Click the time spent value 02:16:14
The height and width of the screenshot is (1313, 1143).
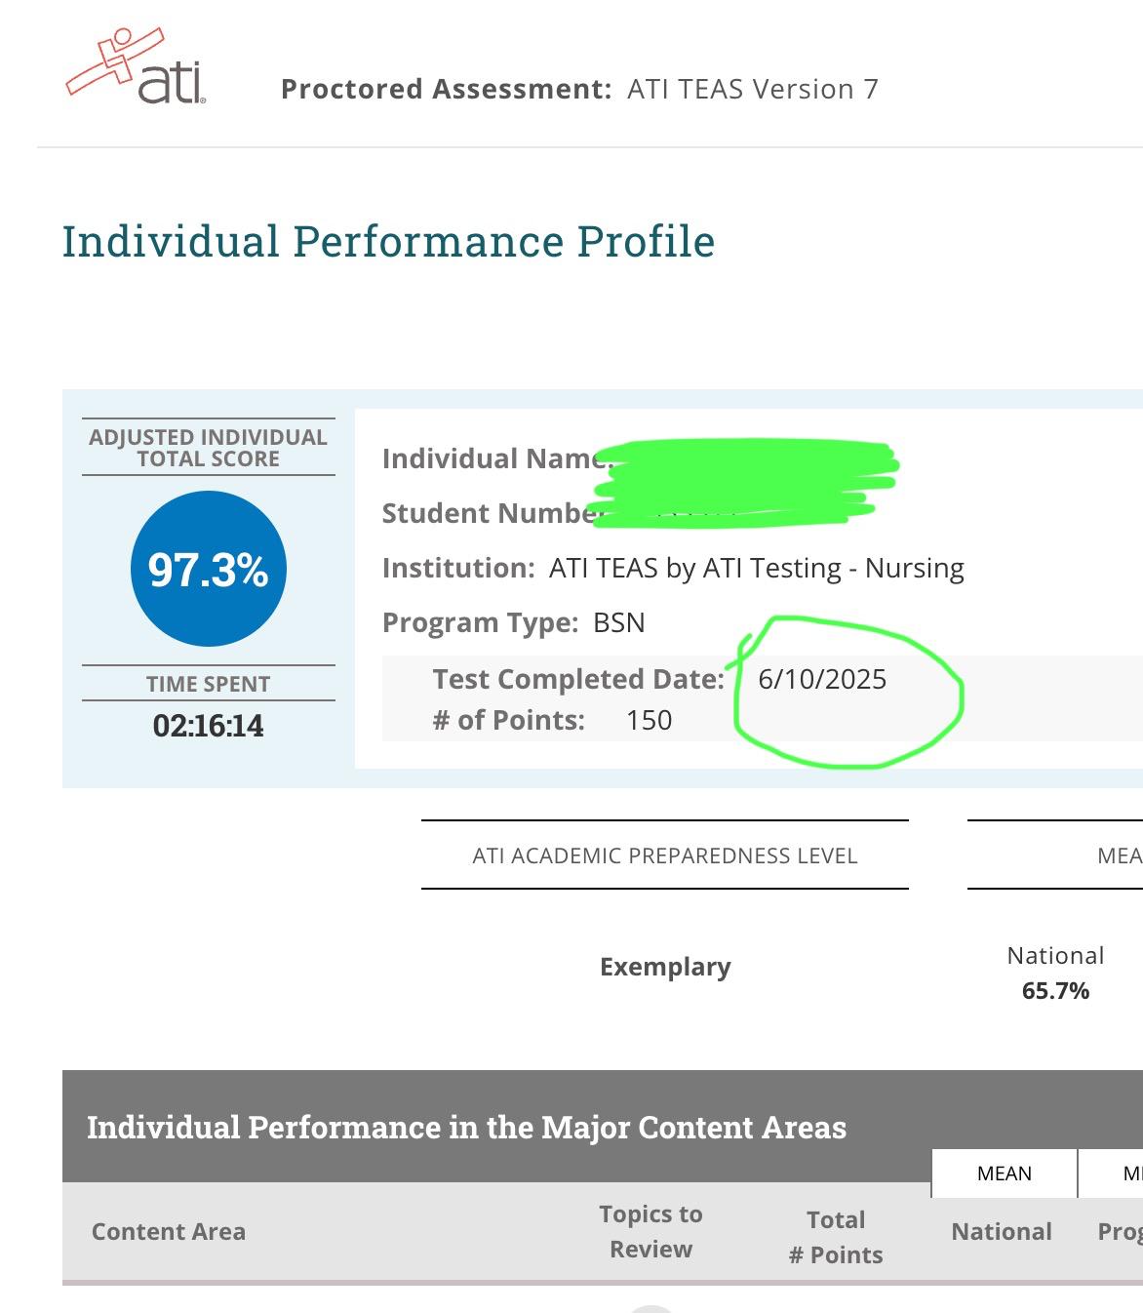[x=208, y=726]
